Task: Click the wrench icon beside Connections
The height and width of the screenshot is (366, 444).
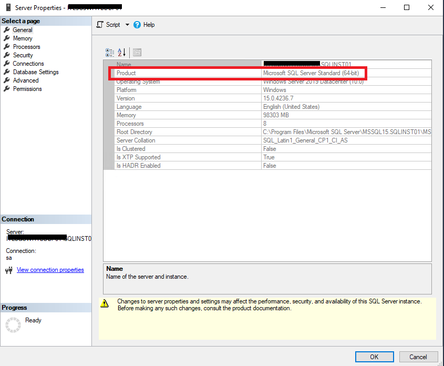Action: 7,64
